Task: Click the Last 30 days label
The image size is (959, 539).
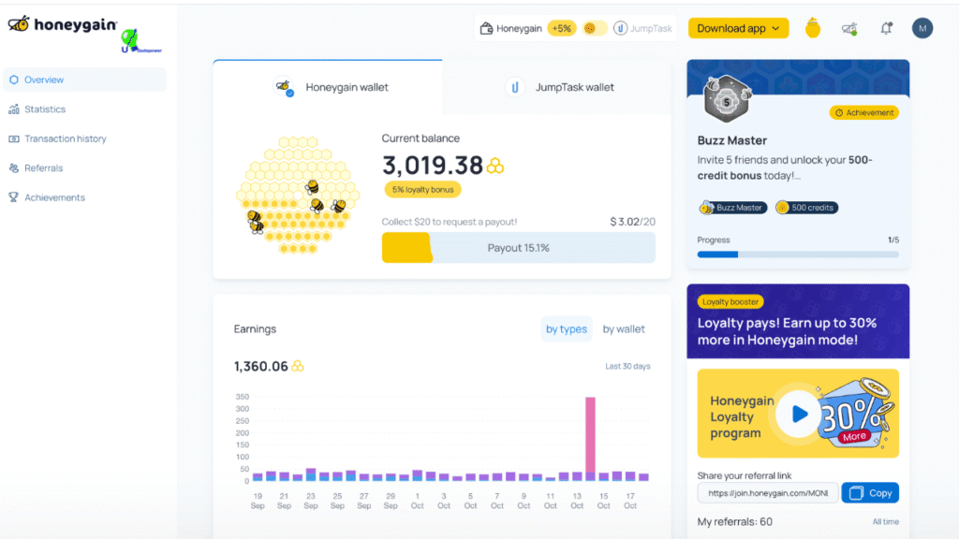Action: tap(627, 366)
